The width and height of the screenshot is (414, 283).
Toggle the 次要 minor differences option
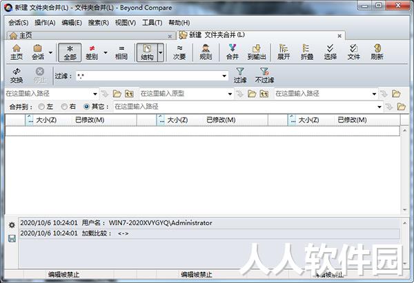[179, 52]
